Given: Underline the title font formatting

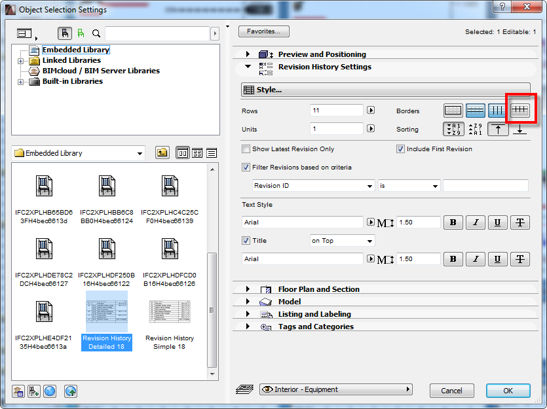Looking at the screenshot, I should (497, 258).
